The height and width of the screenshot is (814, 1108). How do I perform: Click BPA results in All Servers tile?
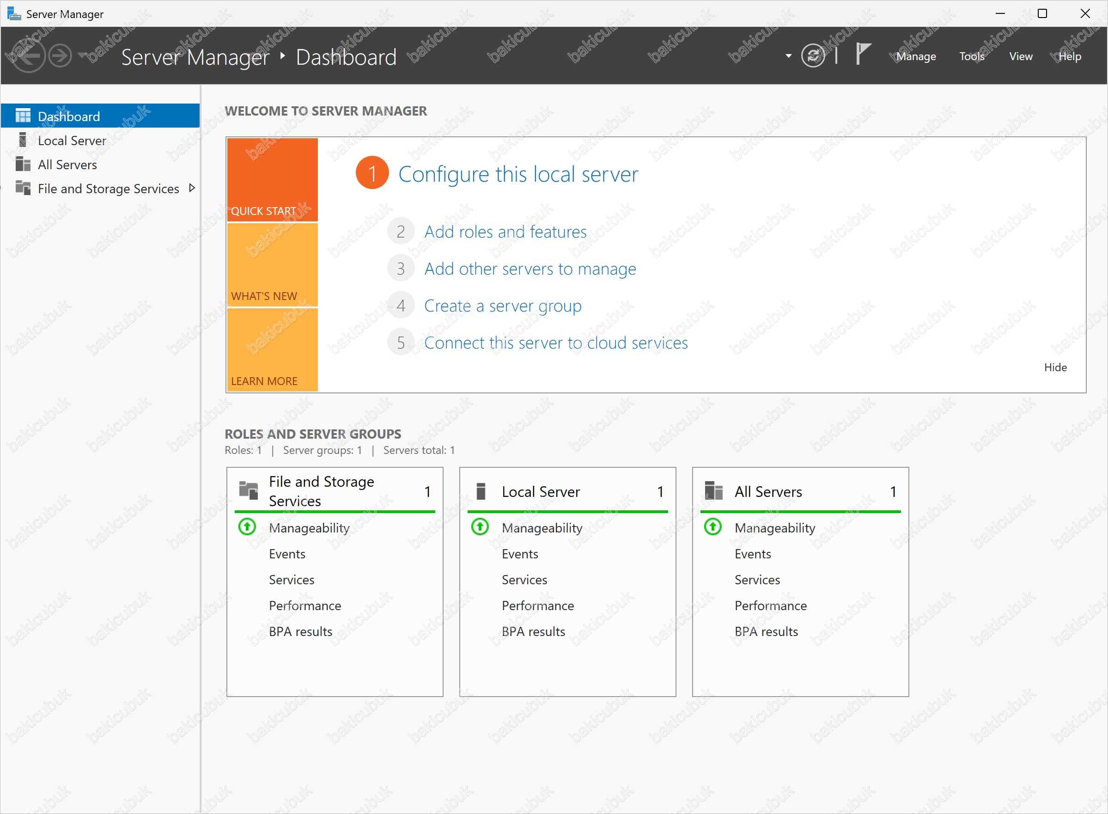pyautogui.click(x=766, y=631)
